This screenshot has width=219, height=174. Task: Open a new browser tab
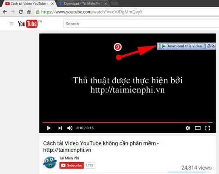(x=115, y=4)
